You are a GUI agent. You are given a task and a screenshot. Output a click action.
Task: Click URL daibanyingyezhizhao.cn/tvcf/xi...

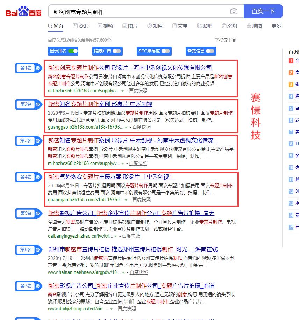pyautogui.click(x=80, y=236)
